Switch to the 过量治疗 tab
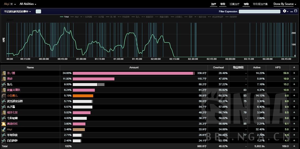 (234, 4)
